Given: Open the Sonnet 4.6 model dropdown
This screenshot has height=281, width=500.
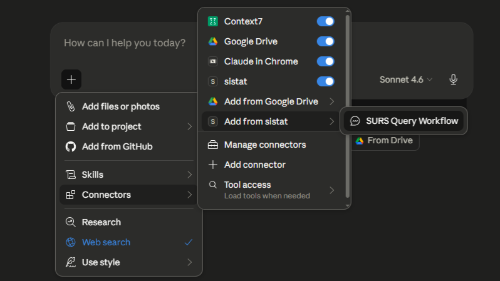Looking at the screenshot, I should (x=405, y=79).
